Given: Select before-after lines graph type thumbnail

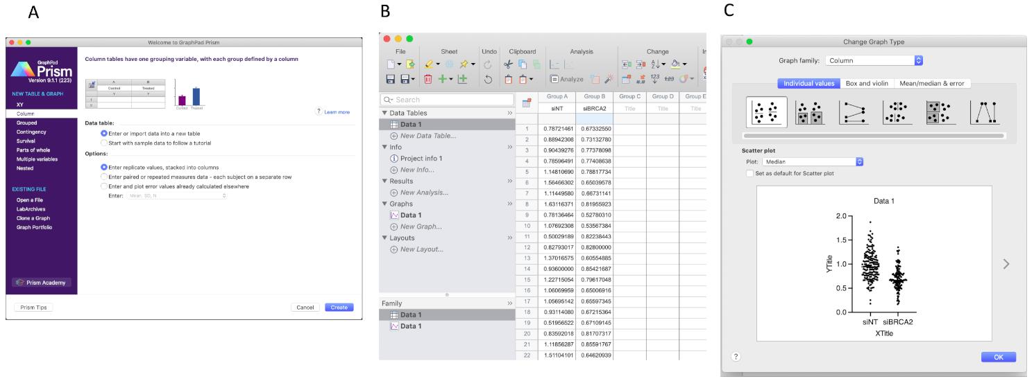Looking at the screenshot, I should tap(853, 112).
